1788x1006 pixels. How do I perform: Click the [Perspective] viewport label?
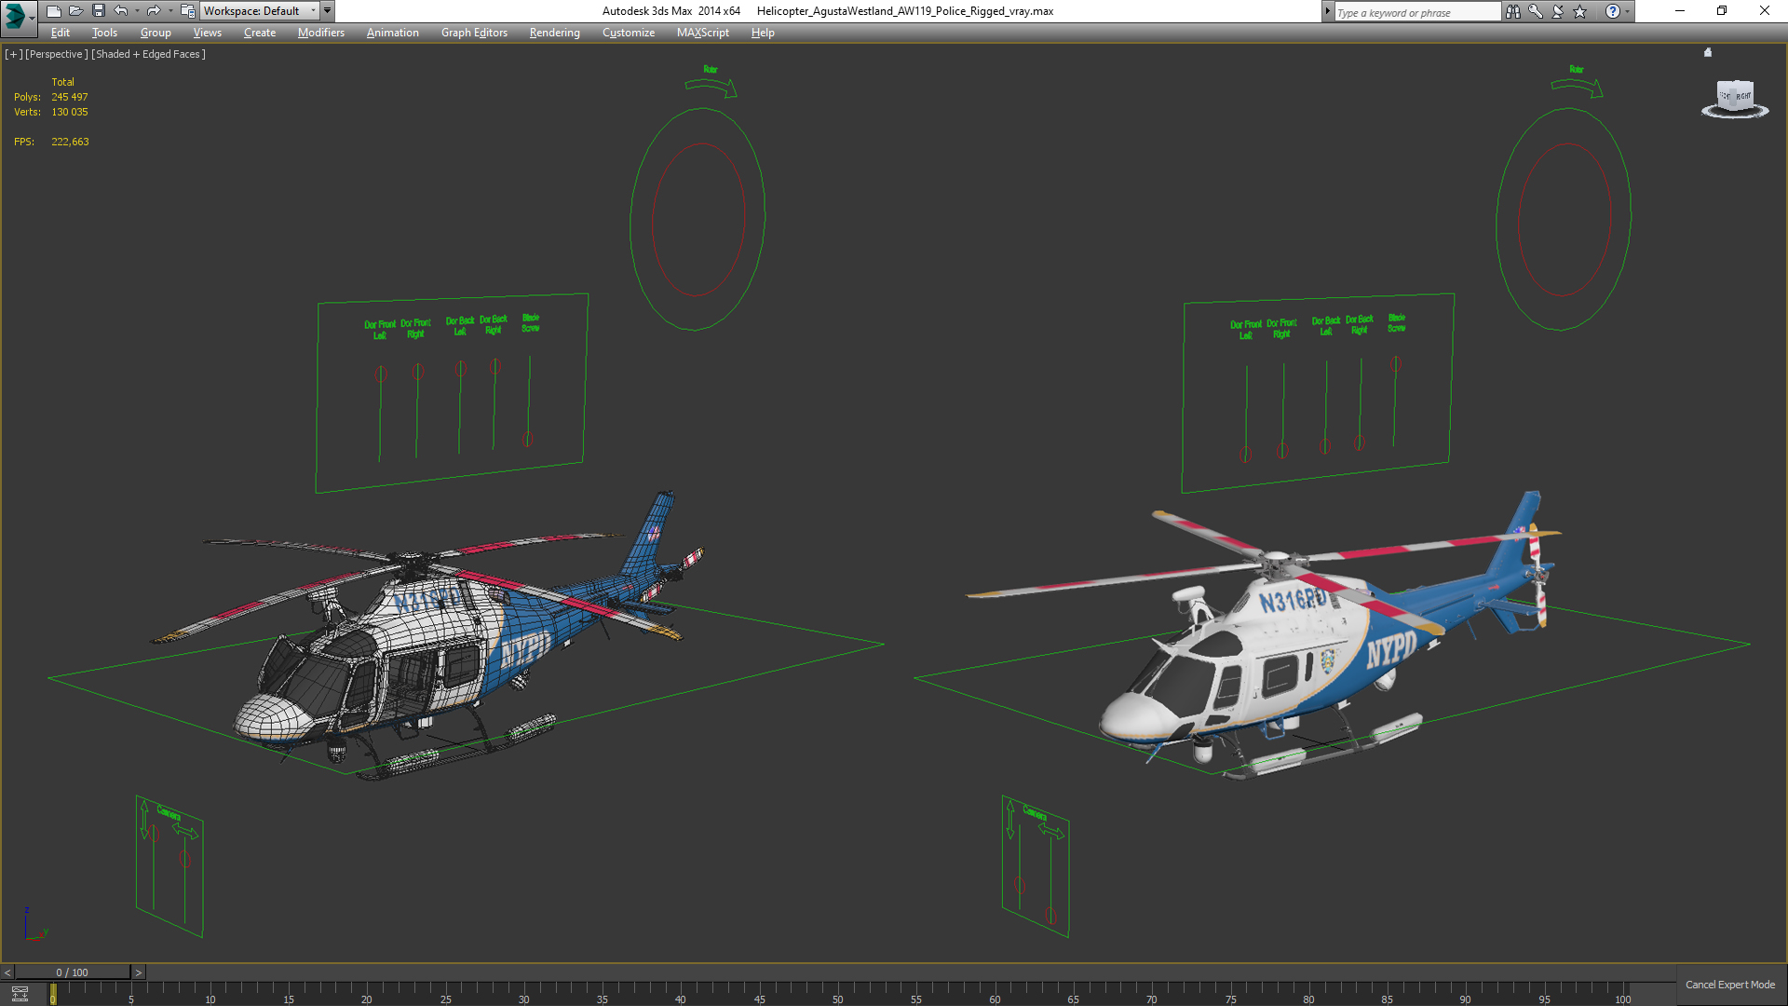coord(57,54)
